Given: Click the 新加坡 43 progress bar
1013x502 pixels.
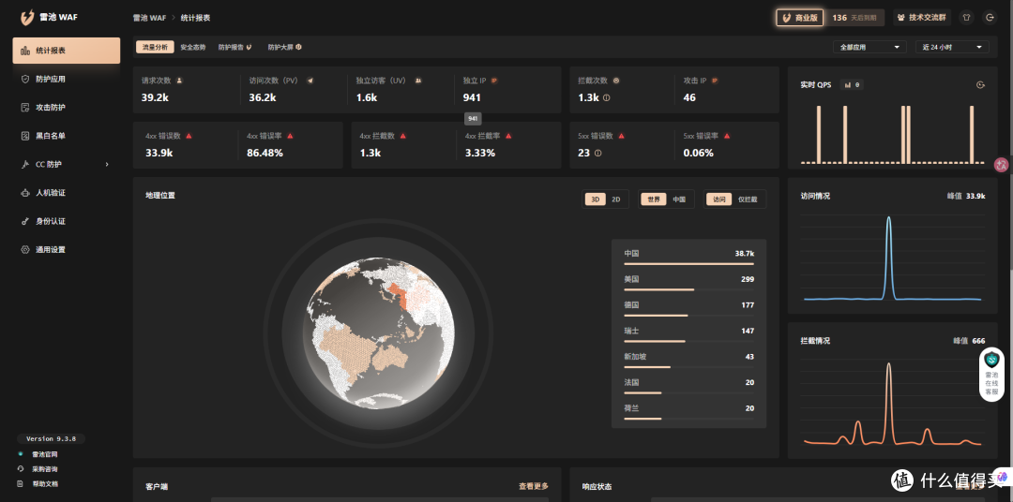Looking at the screenshot, I should point(688,367).
